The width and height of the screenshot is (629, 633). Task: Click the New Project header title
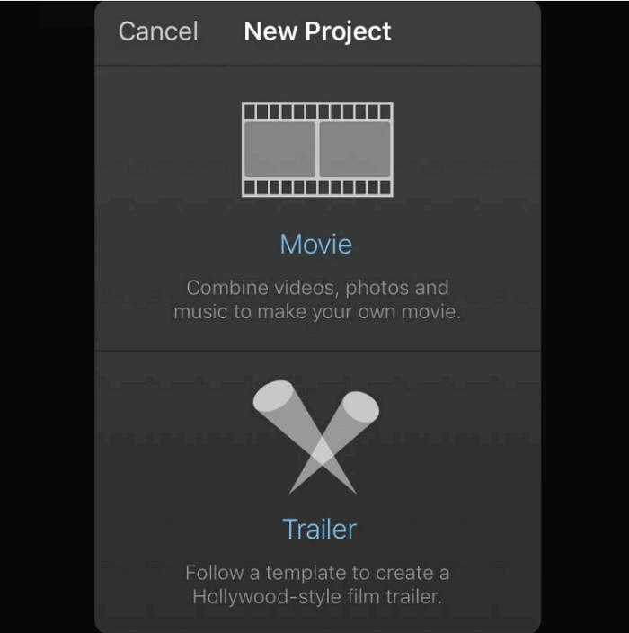[317, 31]
